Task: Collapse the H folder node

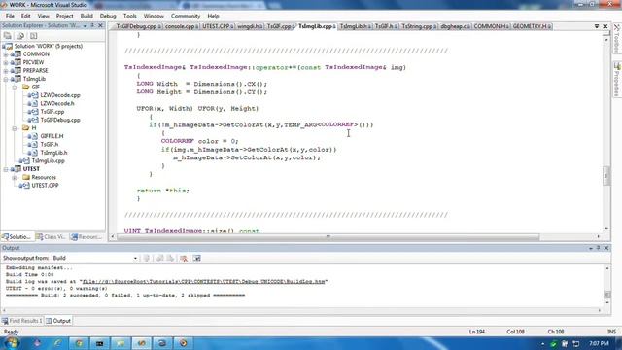Action: [15, 127]
